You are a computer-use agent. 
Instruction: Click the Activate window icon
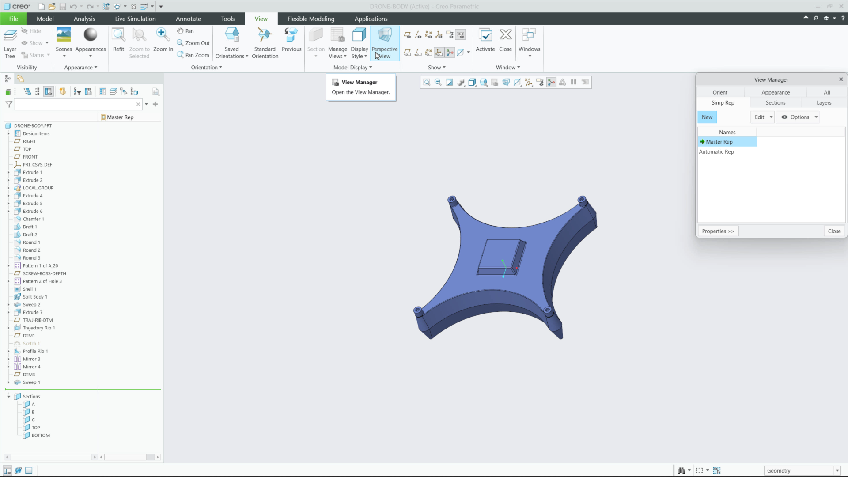pos(485,40)
